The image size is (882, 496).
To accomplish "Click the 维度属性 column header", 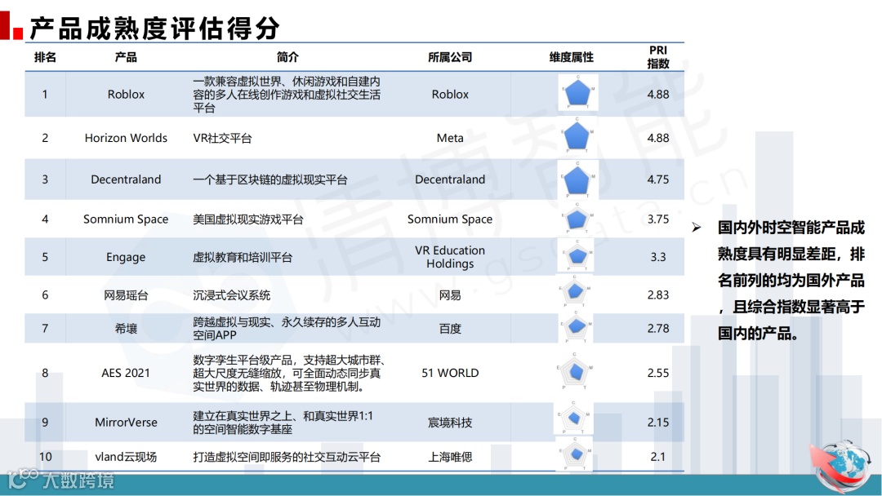I will pos(571,57).
